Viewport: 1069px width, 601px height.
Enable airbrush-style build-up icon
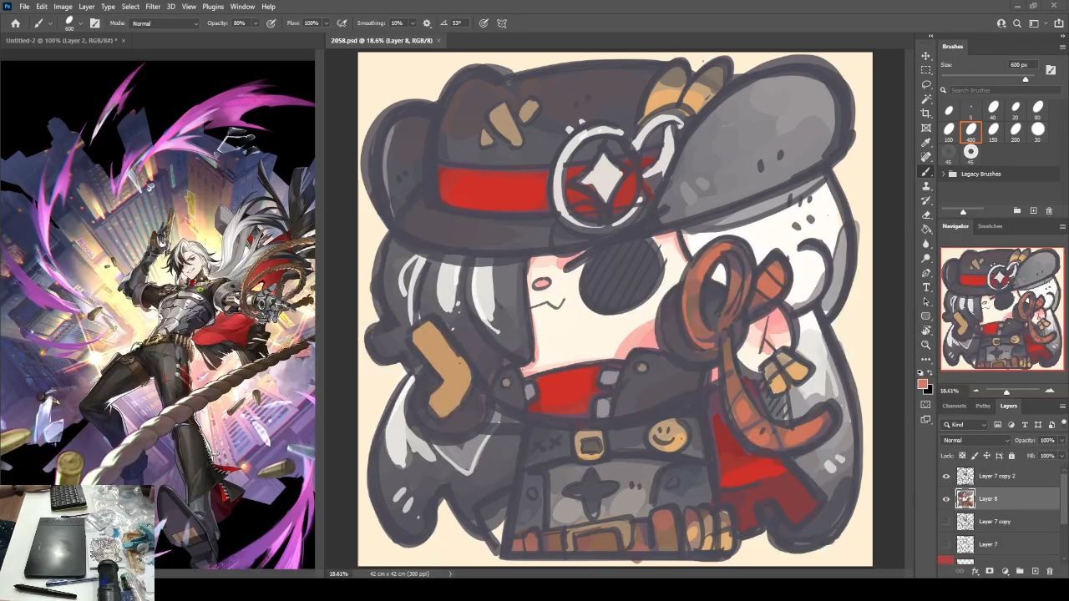(342, 23)
